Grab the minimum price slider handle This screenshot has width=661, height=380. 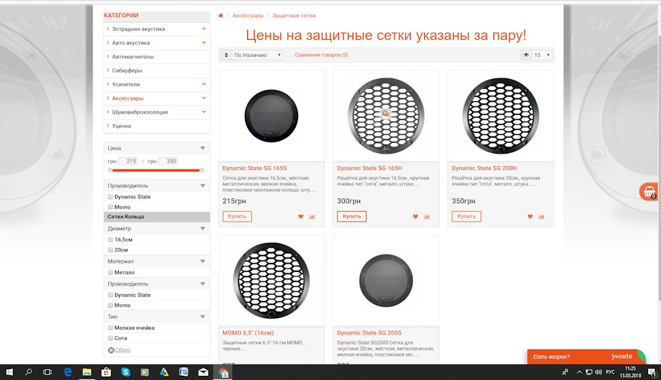[x=110, y=171]
